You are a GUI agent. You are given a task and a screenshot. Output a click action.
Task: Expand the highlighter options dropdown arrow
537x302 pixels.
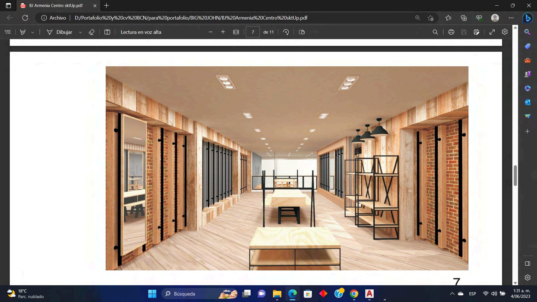[x=32, y=32]
